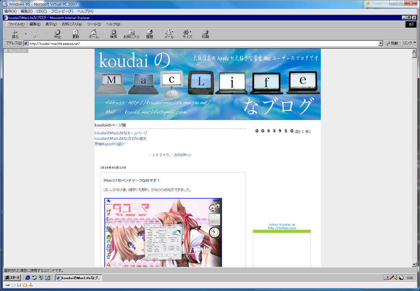Refresh the page with 更新 button
This screenshot has width=420, height=291.
tap(76, 34)
